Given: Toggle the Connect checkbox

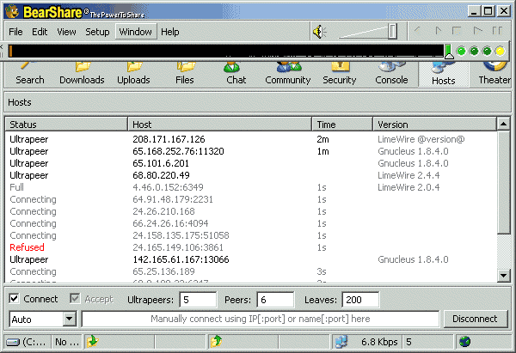Looking at the screenshot, I should 14,298.
